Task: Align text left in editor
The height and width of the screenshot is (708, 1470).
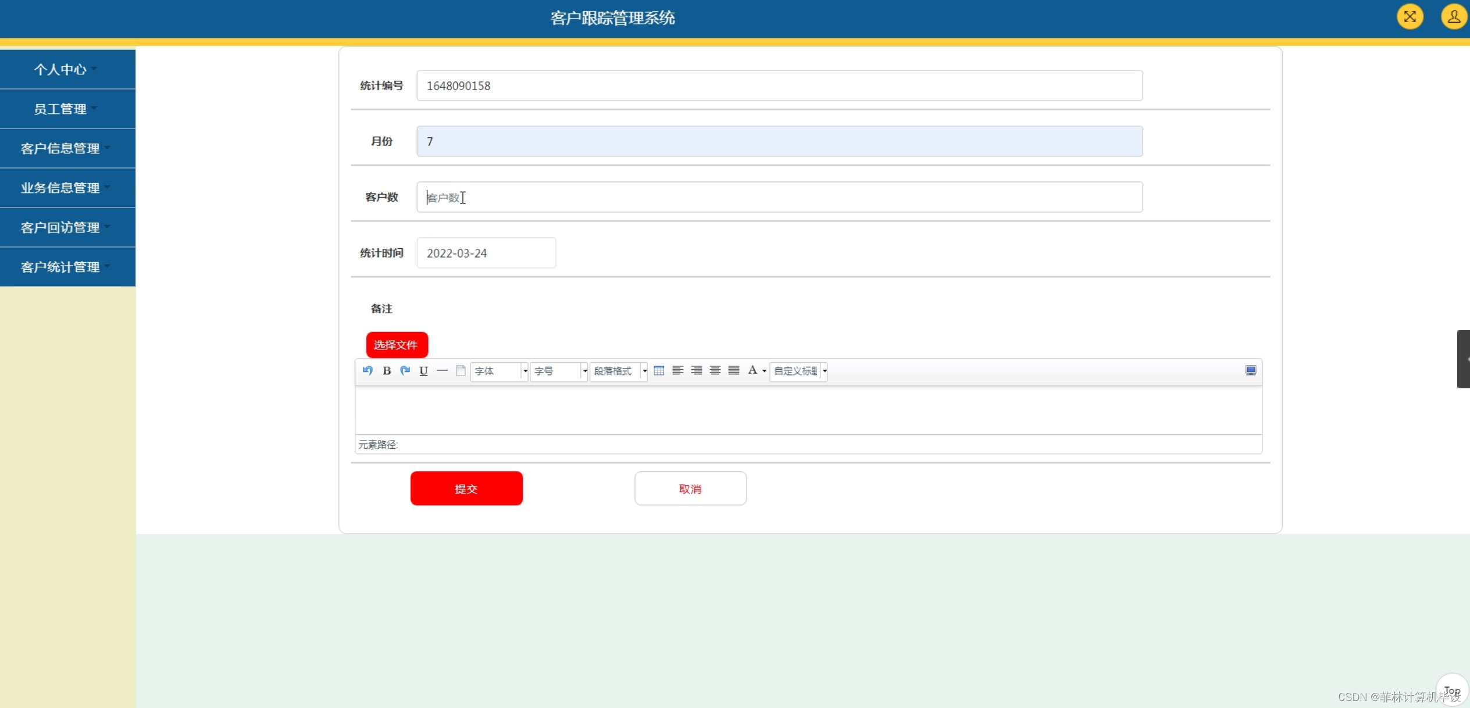Action: 677,370
